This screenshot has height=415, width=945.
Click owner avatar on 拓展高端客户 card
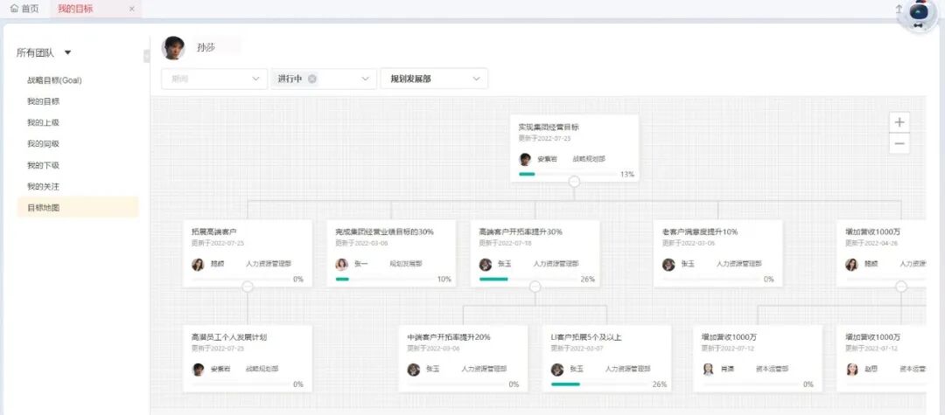198,265
